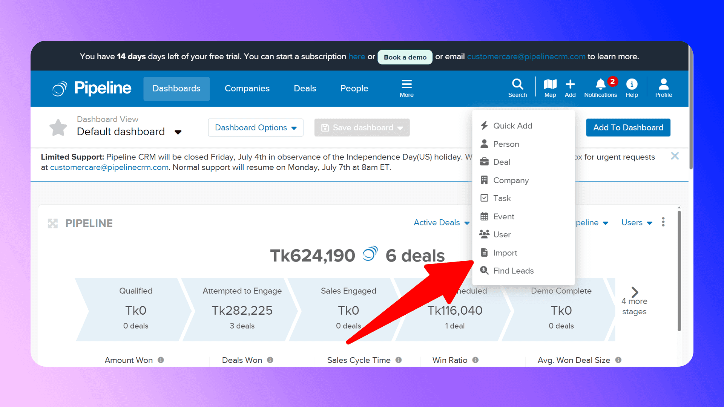The width and height of the screenshot is (724, 407).
Task: Select the Demo Complete stage
Action: click(561, 309)
